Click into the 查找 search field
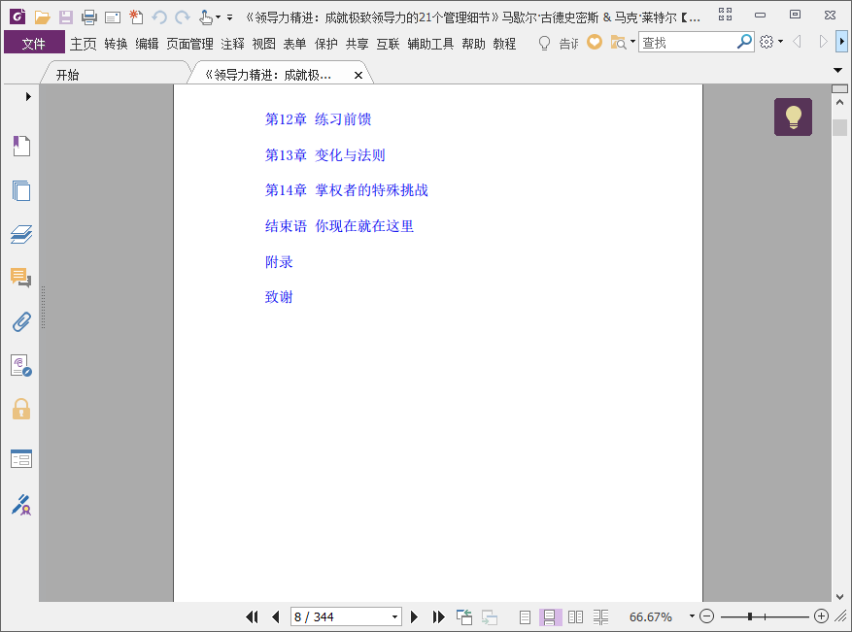The height and width of the screenshot is (632, 852). pyautogui.click(x=688, y=42)
